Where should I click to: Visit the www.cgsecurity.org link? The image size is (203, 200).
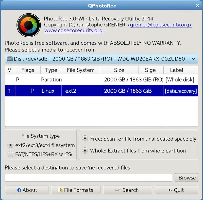[x=73, y=31]
